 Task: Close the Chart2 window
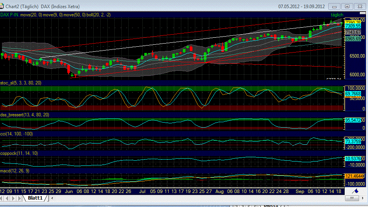[360, 7]
